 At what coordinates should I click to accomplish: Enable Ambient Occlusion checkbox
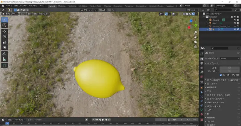(208, 80)
